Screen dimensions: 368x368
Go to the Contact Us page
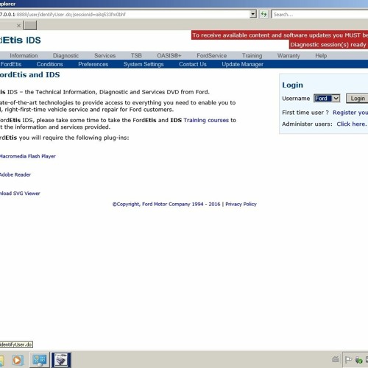coord(193,64)
